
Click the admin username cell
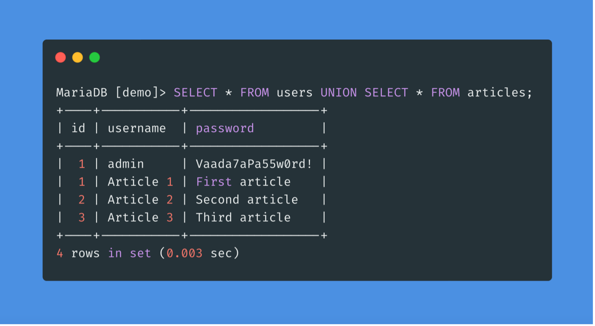tap(126, 164)
